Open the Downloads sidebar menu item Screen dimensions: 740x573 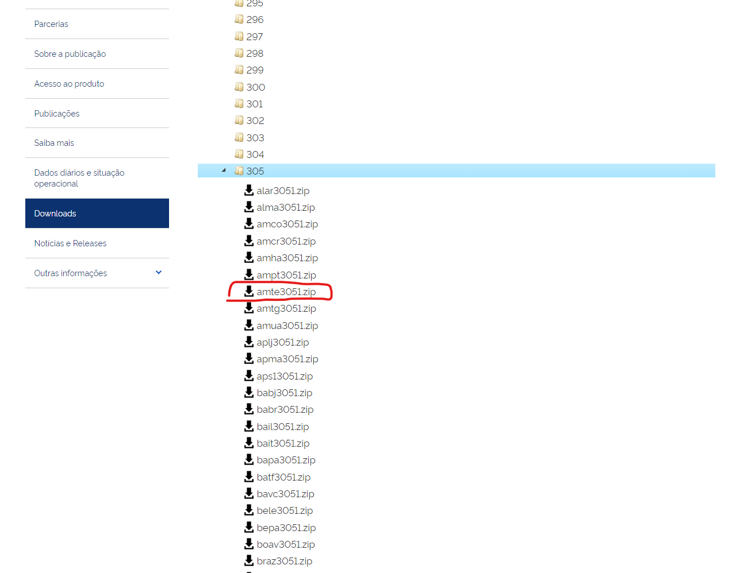coord(55,214)
